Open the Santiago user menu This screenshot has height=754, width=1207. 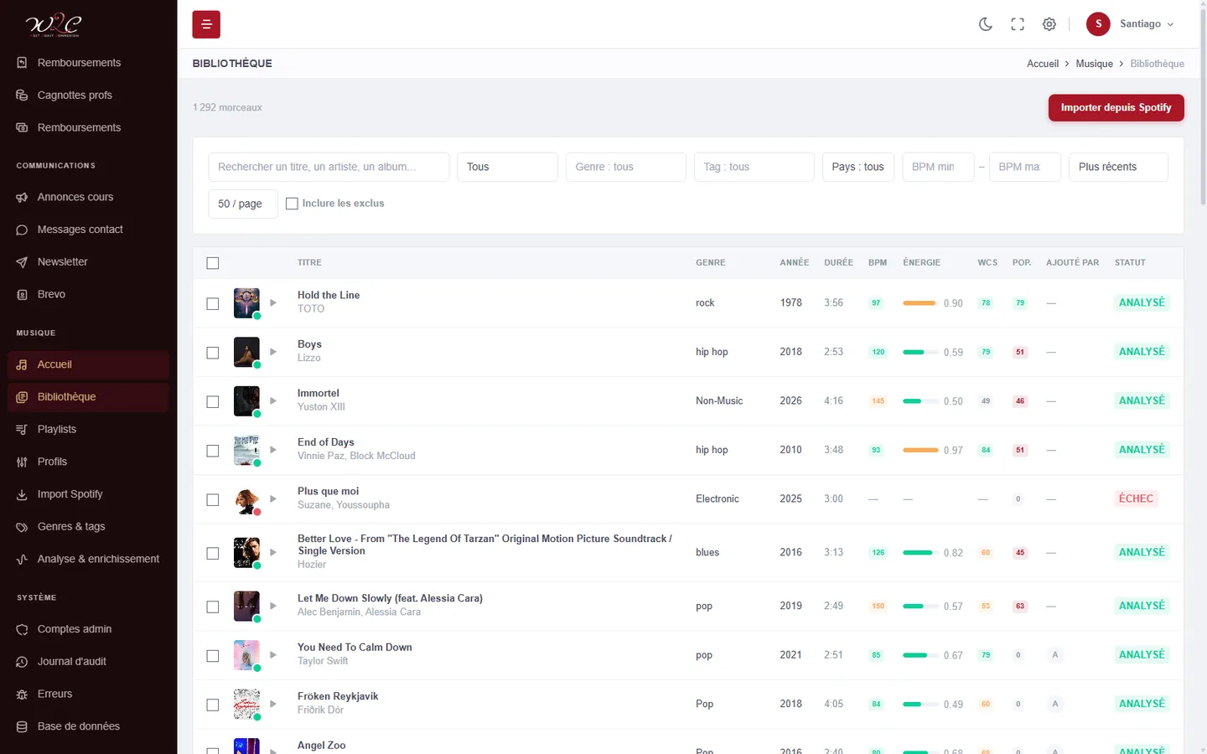pyautogui.click(x=1131, y=24)
